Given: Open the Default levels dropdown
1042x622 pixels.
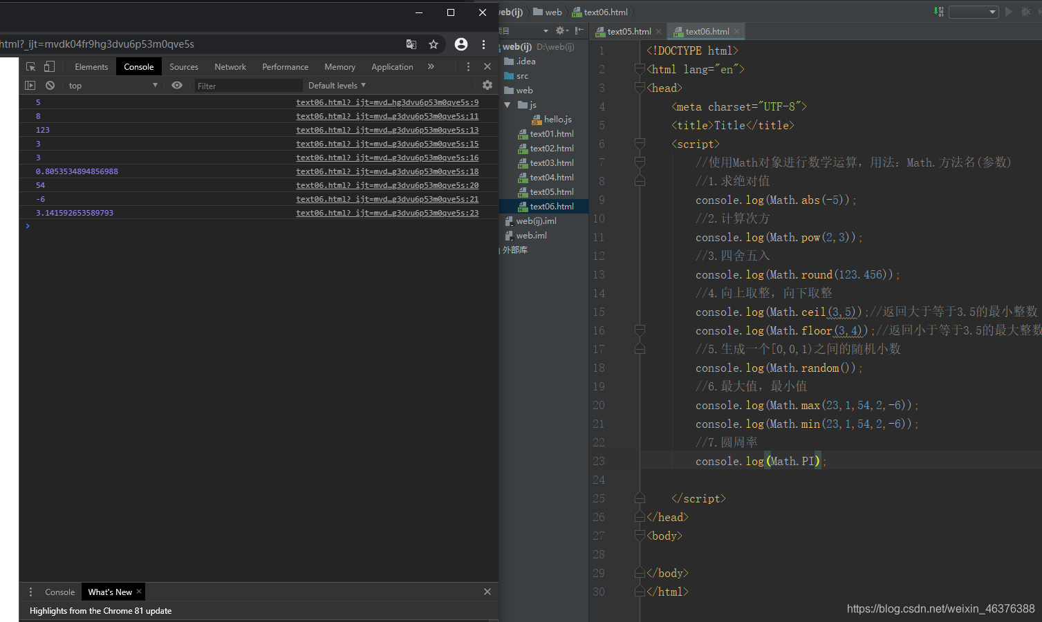Looking at the screenshot, I should [x=337, y=85].
